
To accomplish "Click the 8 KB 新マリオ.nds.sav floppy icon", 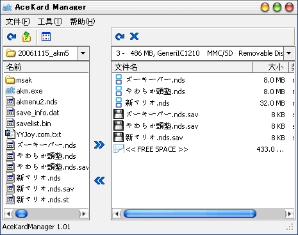I will tap(119, 138).
